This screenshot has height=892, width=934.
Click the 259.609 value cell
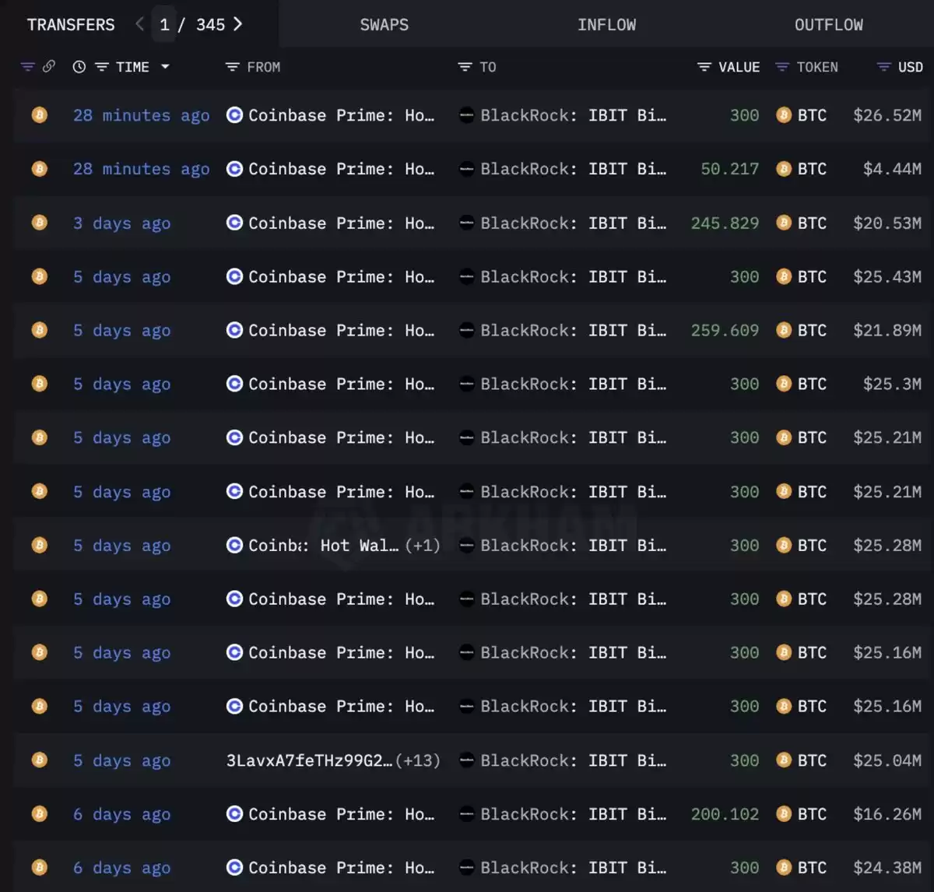coord(725,331)
